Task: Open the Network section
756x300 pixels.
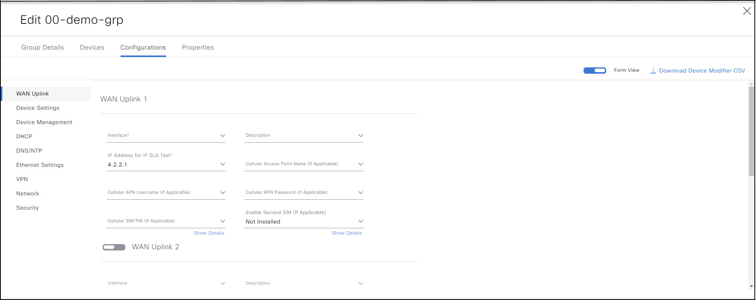Action: [28, 193]
